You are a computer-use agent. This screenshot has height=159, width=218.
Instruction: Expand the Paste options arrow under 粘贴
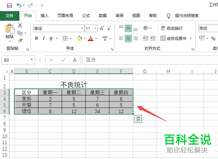tap(10, 41)
